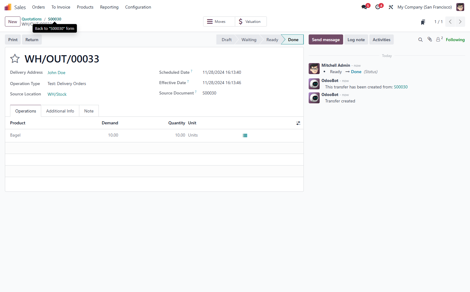
Task: Click Send message button
Action: (x=326, y=40)
